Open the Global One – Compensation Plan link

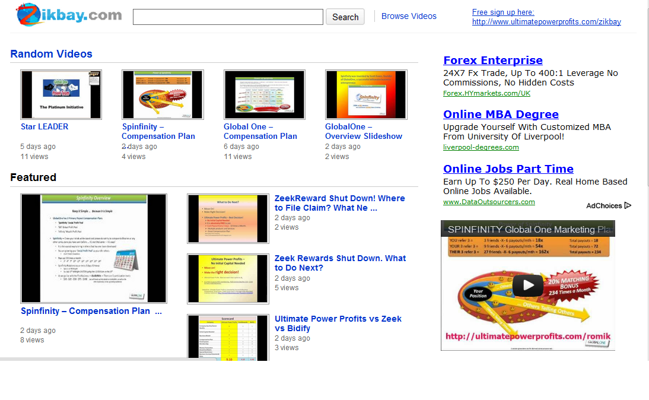(x=260, y=131)
